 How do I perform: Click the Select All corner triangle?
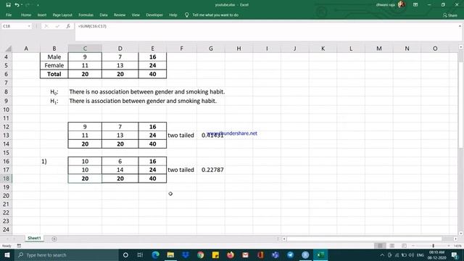pos(8,49)
